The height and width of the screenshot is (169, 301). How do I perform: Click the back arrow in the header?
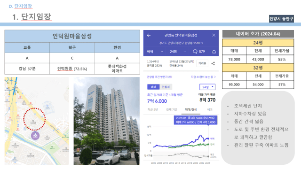pos(149,35)
